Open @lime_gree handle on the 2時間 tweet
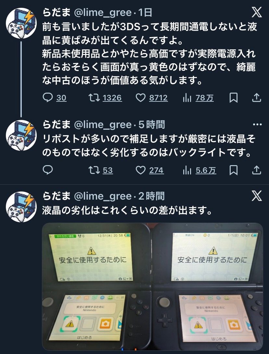 (103, 196)
